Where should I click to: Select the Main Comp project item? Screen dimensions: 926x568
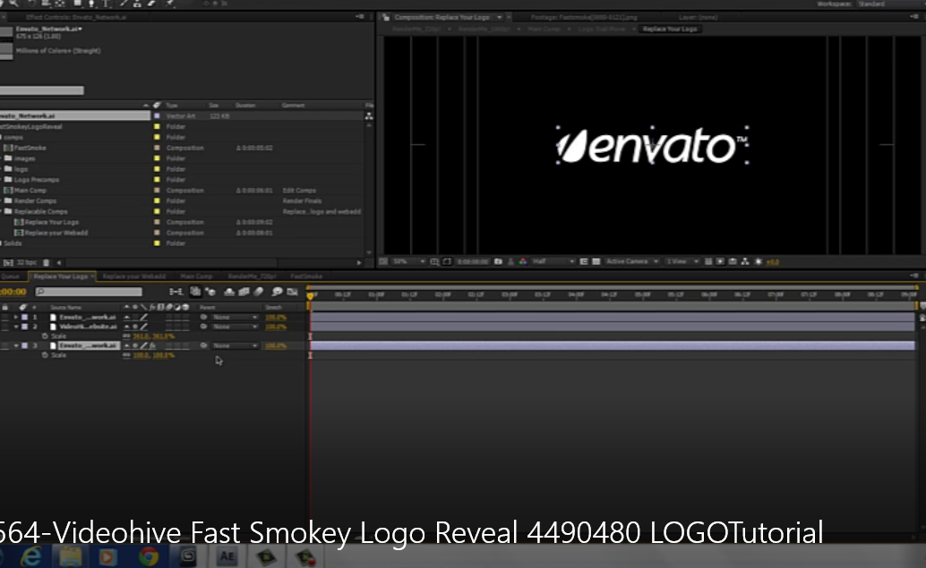tap(30, 191)
